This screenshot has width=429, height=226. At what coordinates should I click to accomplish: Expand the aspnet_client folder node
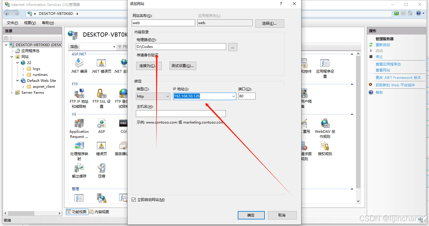(x=23, y=86)
